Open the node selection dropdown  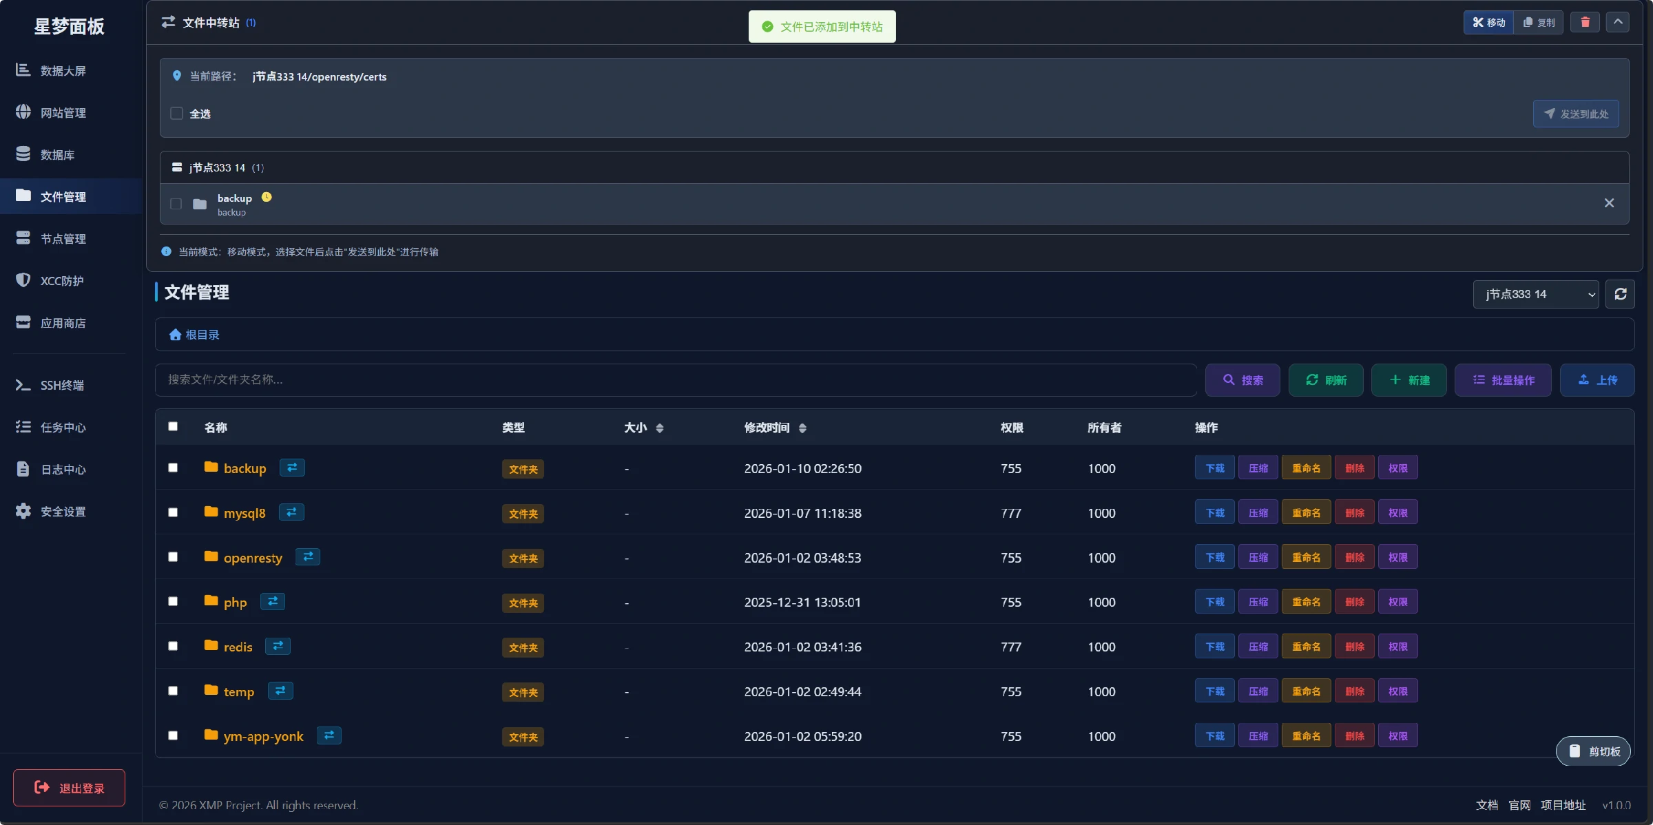click(1535, 294)
